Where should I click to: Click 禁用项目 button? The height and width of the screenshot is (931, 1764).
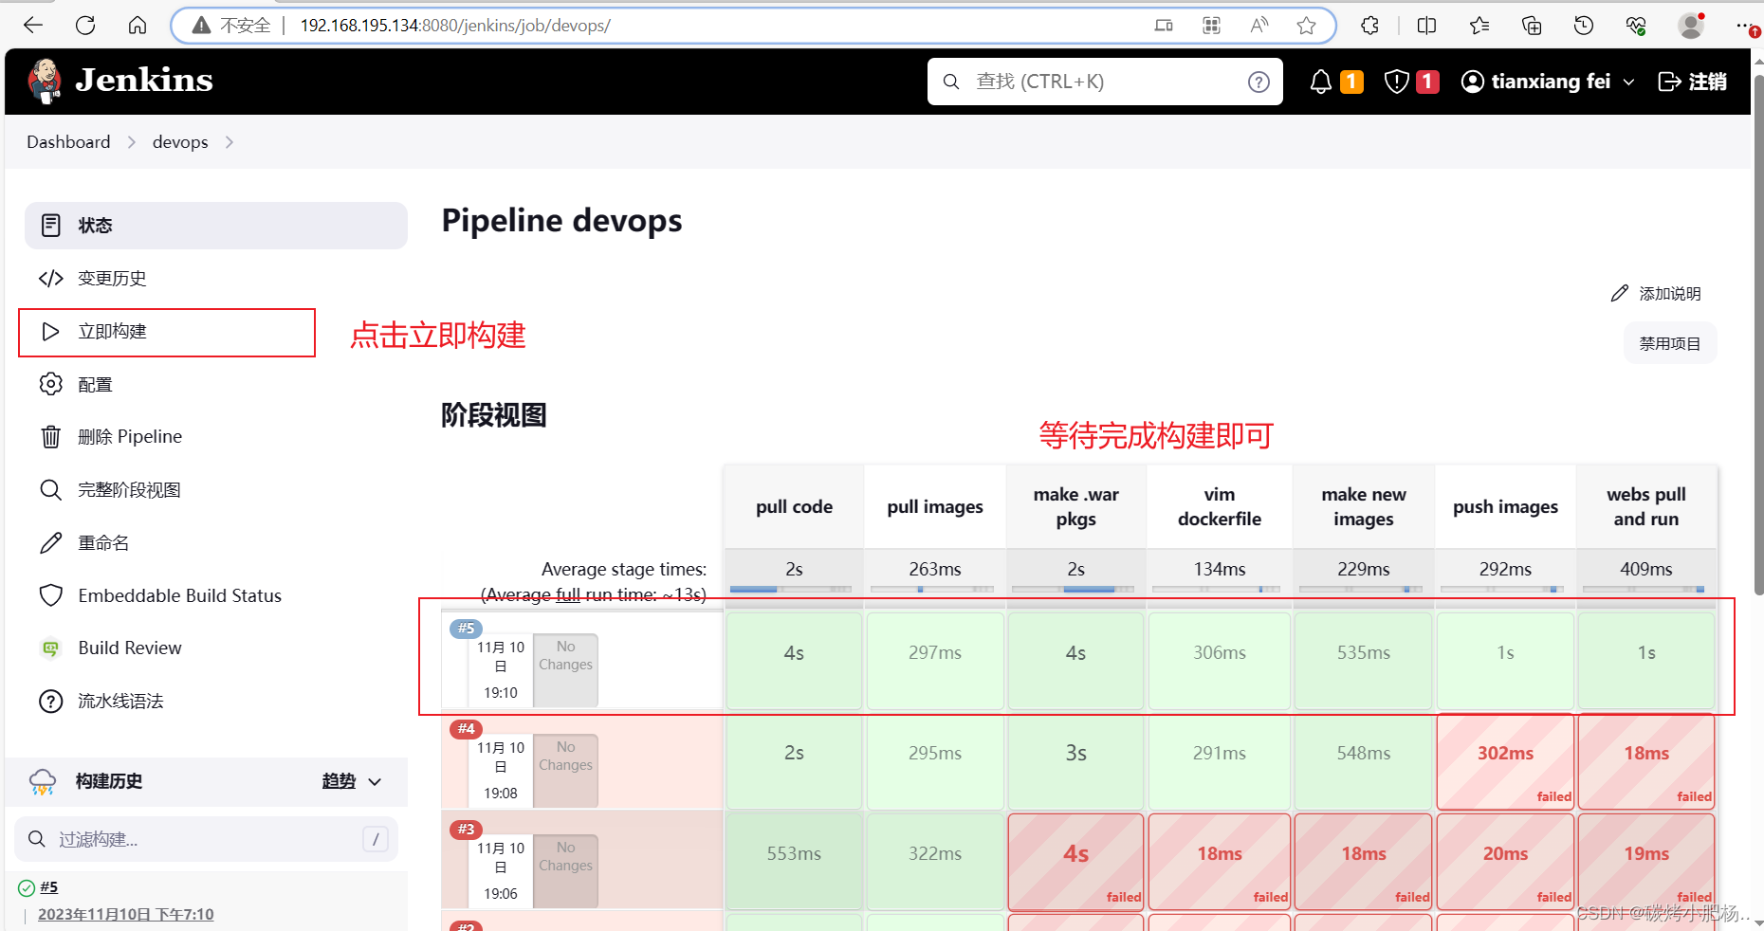tap(1670, 343)
